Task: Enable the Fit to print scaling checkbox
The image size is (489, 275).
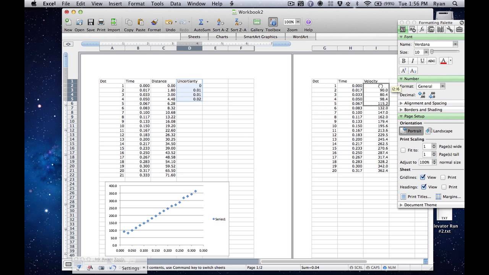Action: point(403,150)
